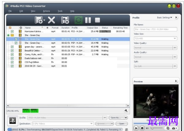Click the wrench settings icon
184x131 pixels.
point(126,111)
